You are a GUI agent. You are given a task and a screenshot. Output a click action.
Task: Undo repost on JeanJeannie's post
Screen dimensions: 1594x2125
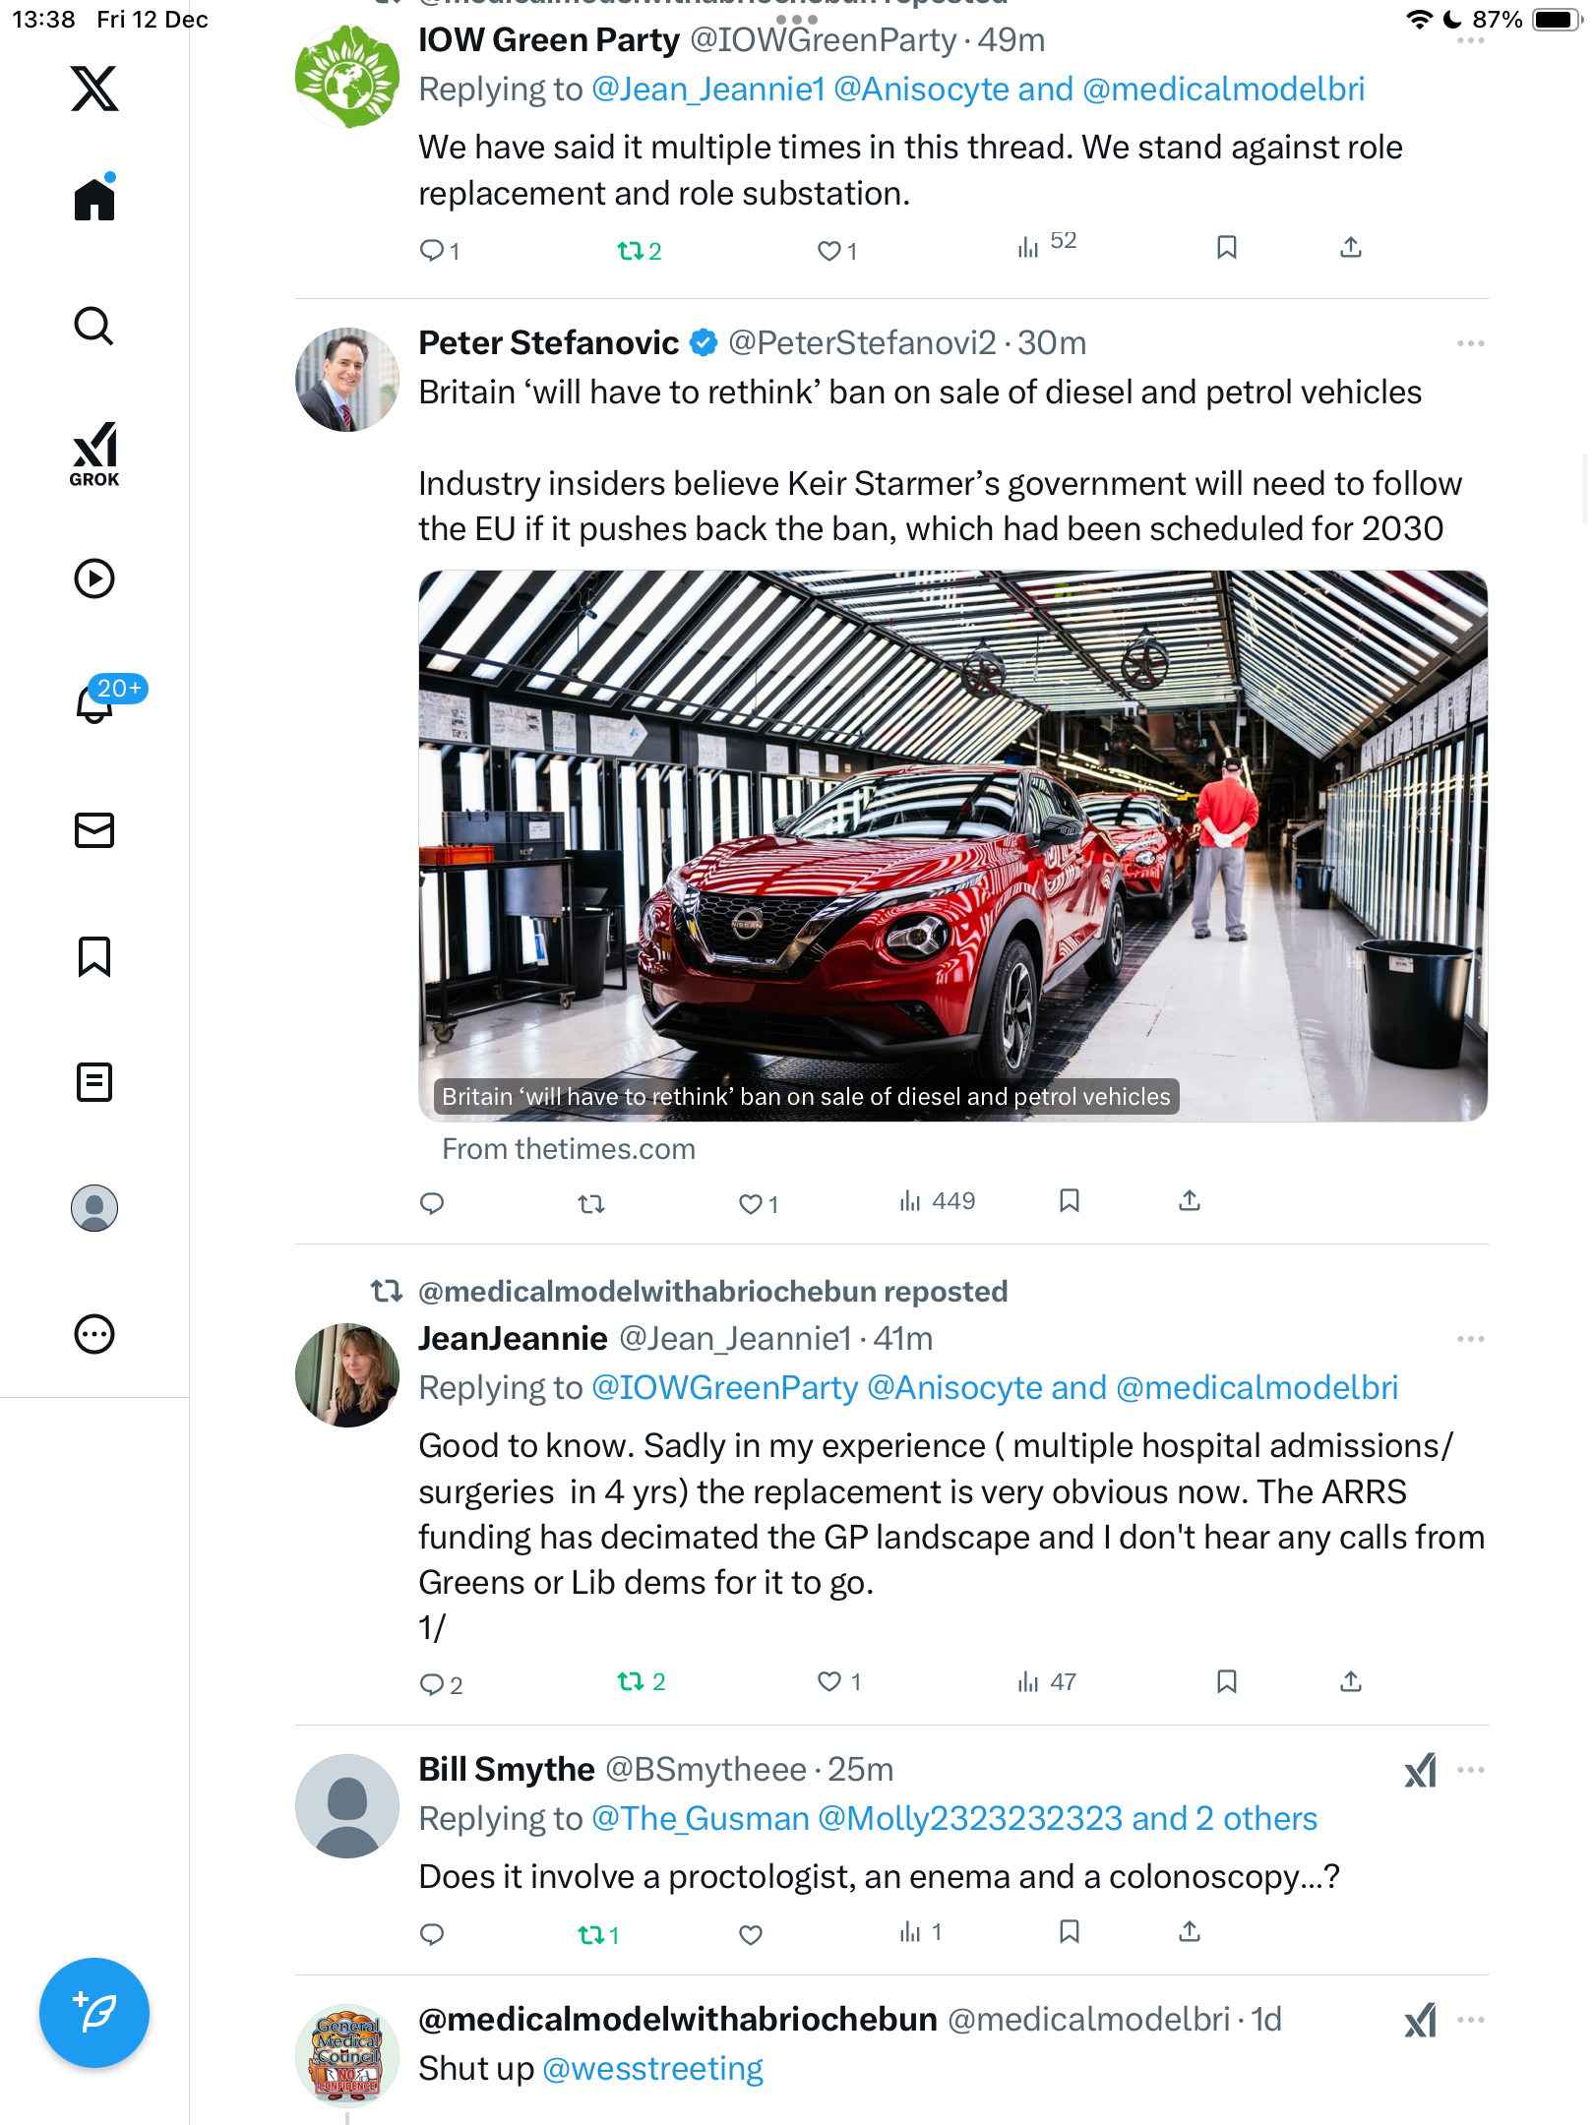631,1682
